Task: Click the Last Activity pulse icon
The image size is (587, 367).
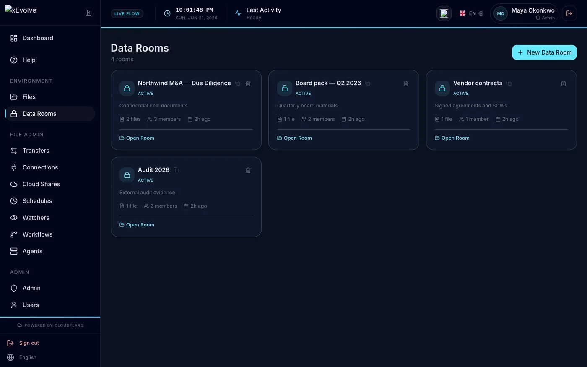Action: pos(238,13)
